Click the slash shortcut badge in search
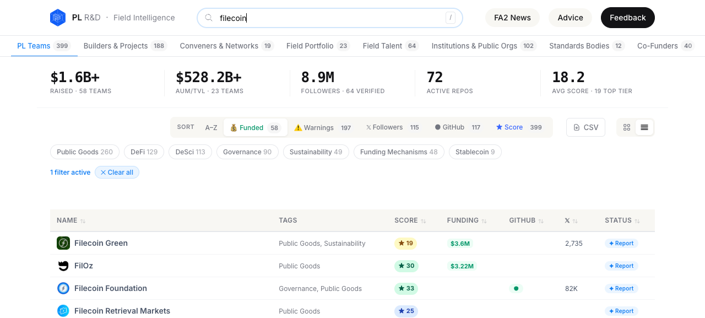The height and width of the screenshot is (318, 705). point(451,18)
